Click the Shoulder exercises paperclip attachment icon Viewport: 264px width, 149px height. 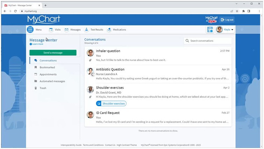(x=90, y=97)
